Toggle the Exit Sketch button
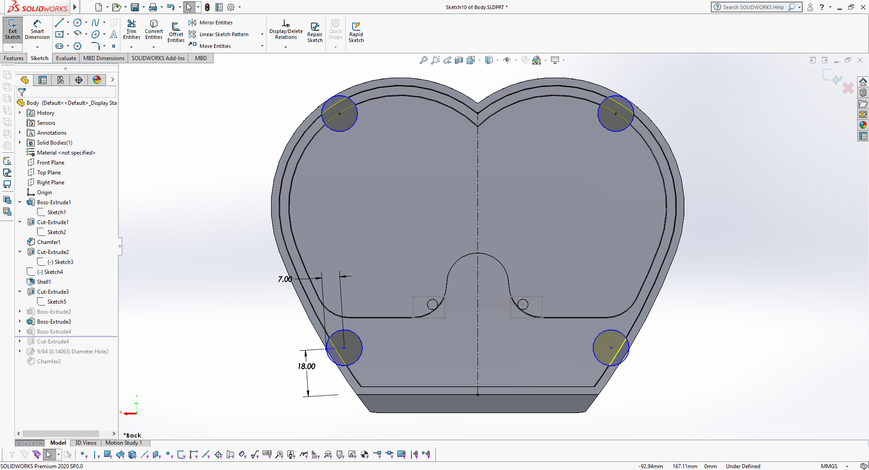 tap(13, 29)
